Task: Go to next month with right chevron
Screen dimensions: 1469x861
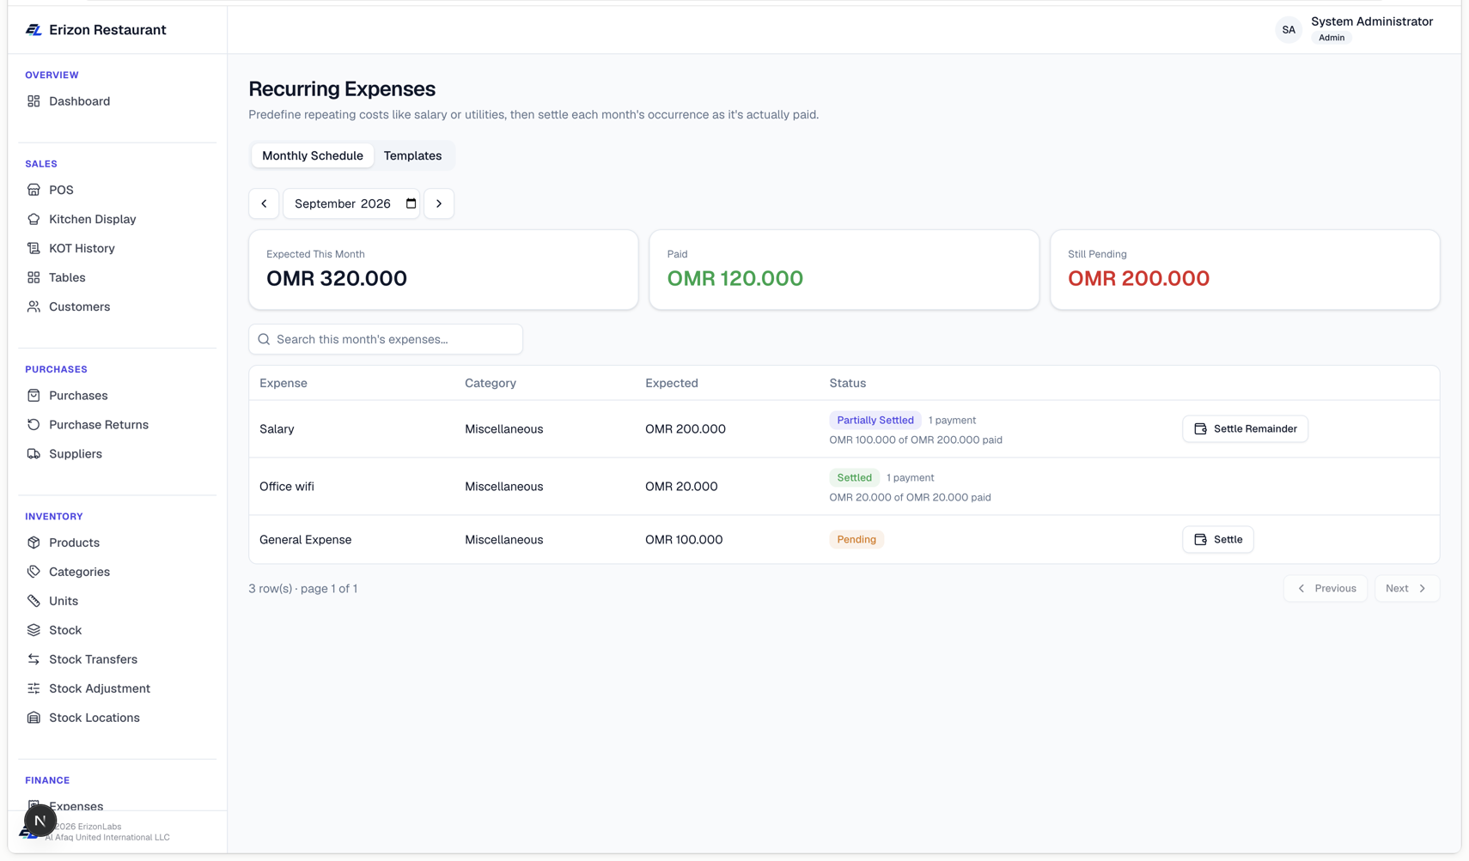Action: click(439, 203)
